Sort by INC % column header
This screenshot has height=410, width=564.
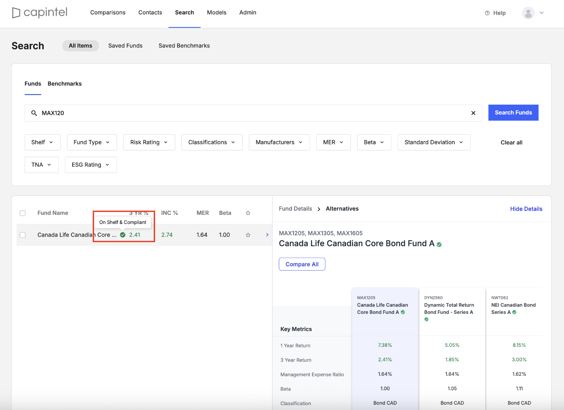[x=170, y=213]
